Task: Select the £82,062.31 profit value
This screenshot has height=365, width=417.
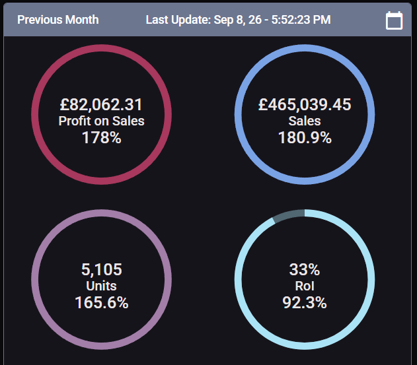Action: tap(101, 104)
